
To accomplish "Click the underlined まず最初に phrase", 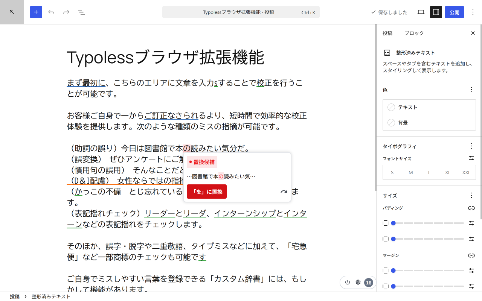I will tap(86, 83).
